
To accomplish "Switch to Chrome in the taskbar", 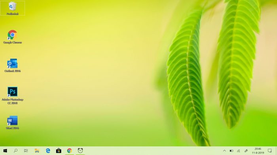I will (69, 151).
